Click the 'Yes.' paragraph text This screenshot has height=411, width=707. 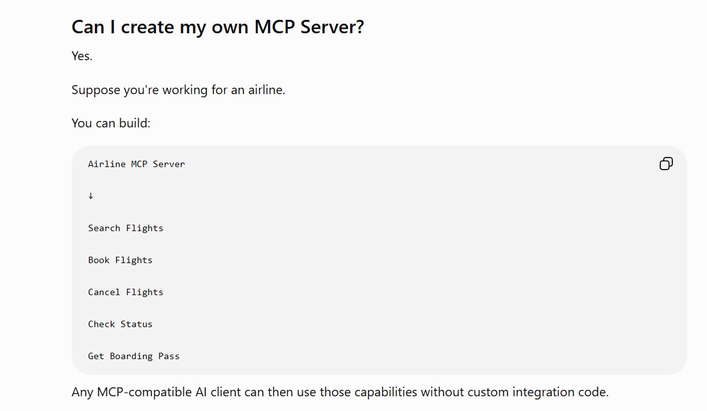coord(81,56)
